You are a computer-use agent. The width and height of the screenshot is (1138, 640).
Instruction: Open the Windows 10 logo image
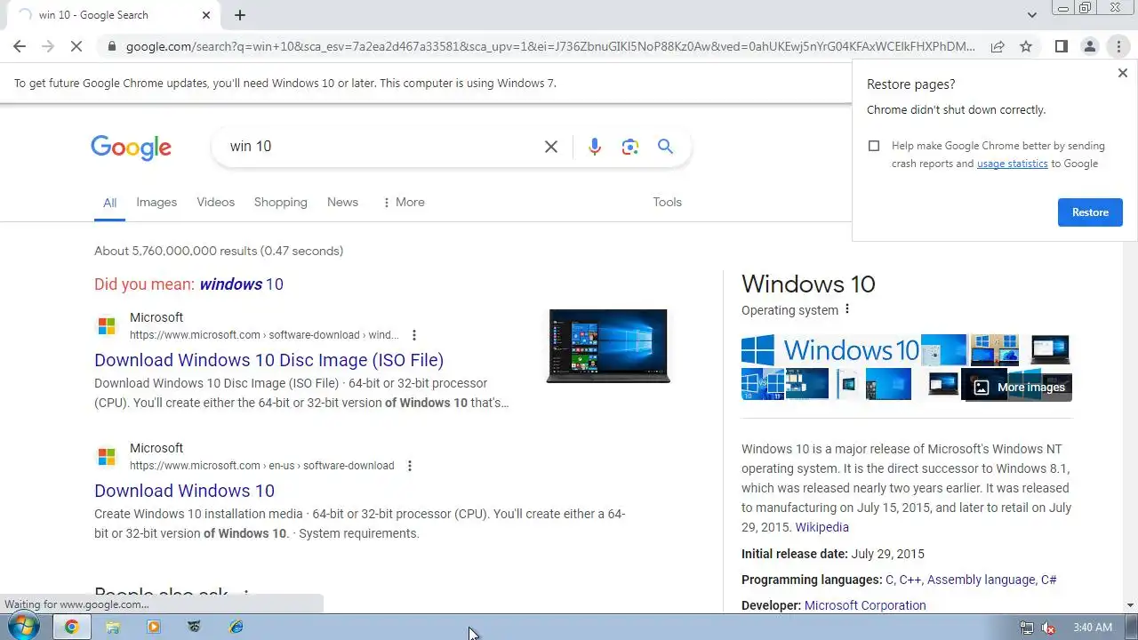(x=830, y=350)
